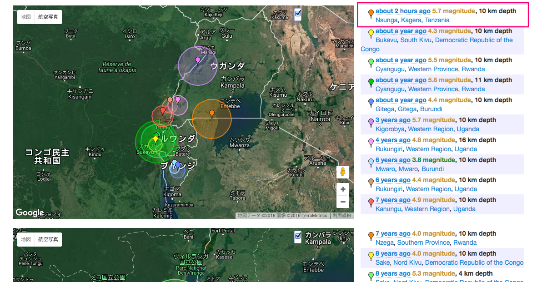Screen dimensions: 547x282
Task: Switch bottom map to 航空写真 view
Action: tap(48, 239)
